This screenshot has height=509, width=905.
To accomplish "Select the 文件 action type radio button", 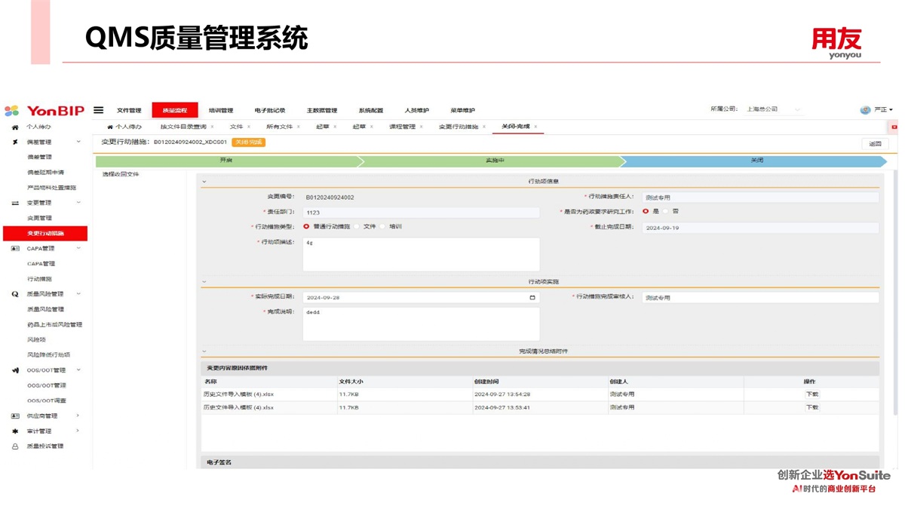I will tap(357, 226).
